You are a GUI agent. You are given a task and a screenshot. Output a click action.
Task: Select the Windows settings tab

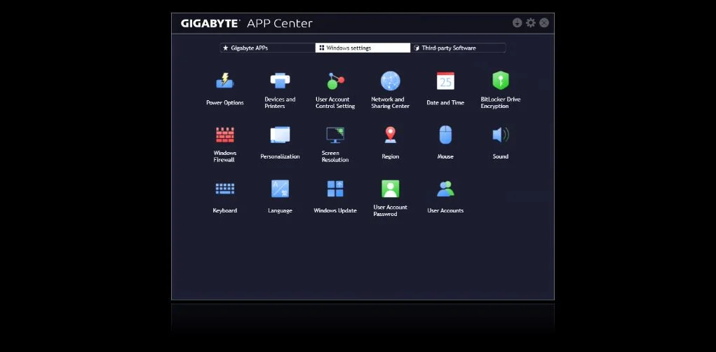pyautogui.click(x=363, y=48)
